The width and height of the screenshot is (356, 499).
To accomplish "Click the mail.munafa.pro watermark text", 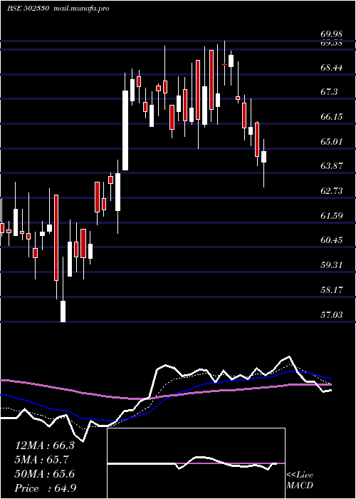I will click(x=80, y=9).
